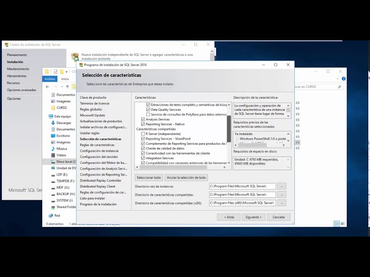This screenshot has width=370, height=277.
Task: Select Recursos in installation center
Action: coord(13,83)
